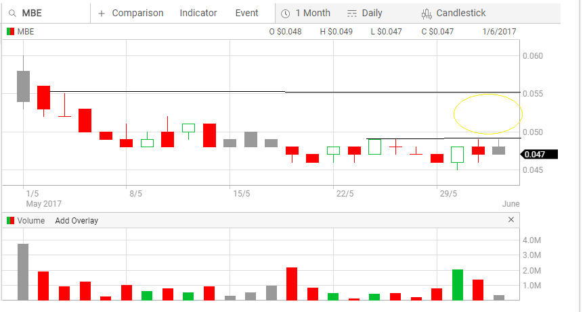Click the 0.047 current price tag
Image resolution: width=587 pixels, height=312 pixels.
[539, 154]
